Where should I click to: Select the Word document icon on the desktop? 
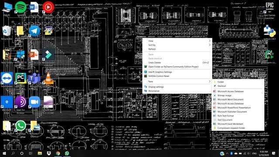[x=34, y=7]
